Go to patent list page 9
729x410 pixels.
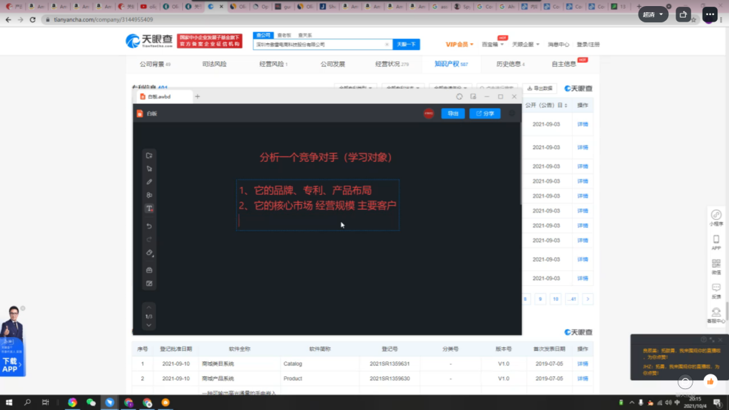point(540,299)
